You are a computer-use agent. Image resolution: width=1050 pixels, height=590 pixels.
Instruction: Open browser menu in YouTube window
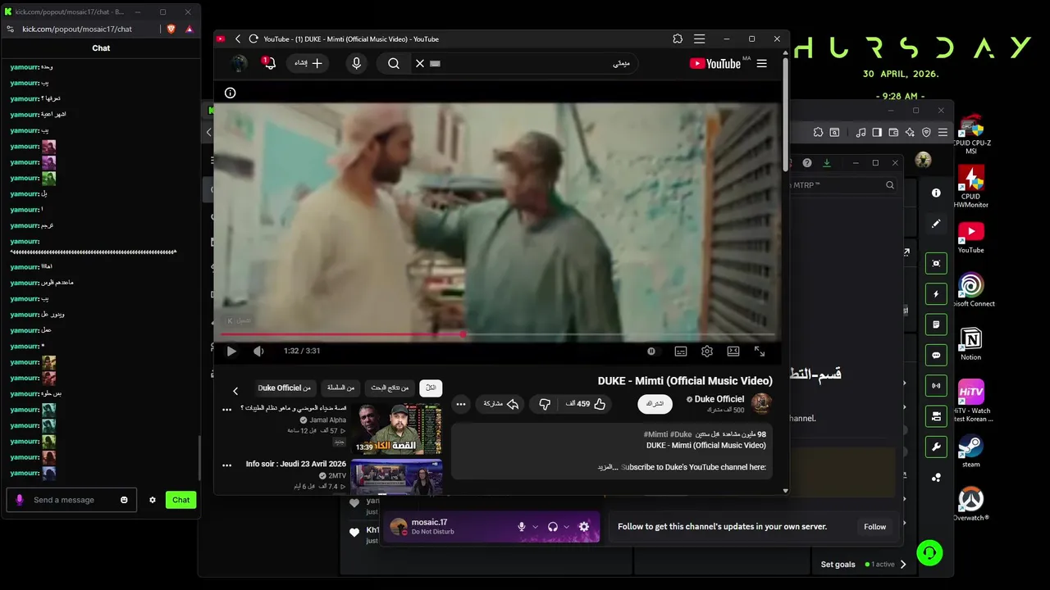pos(699,39)
